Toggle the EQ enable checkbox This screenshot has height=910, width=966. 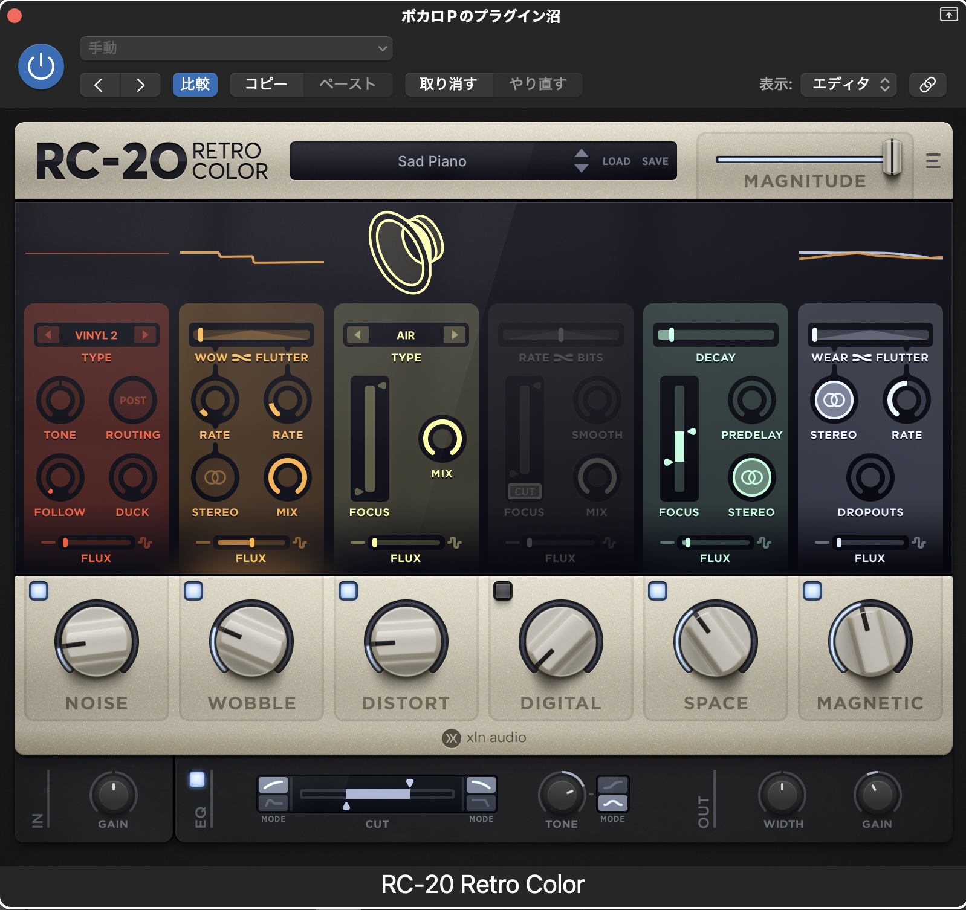tap(197, 779)
